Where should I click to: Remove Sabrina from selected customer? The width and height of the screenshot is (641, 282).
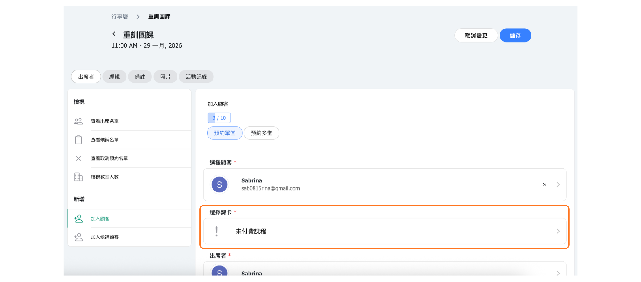(545, 185)
